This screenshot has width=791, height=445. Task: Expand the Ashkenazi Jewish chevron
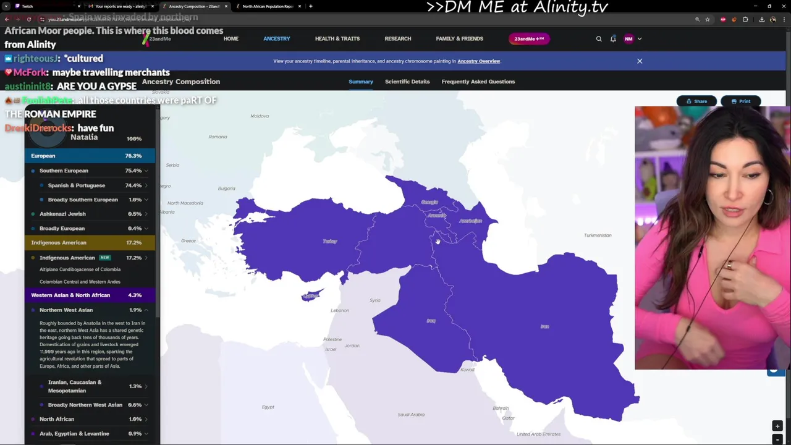(x=146, y=214)
